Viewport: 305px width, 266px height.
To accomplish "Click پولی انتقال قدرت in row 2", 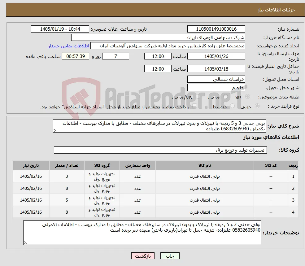I will pos(205,188).
